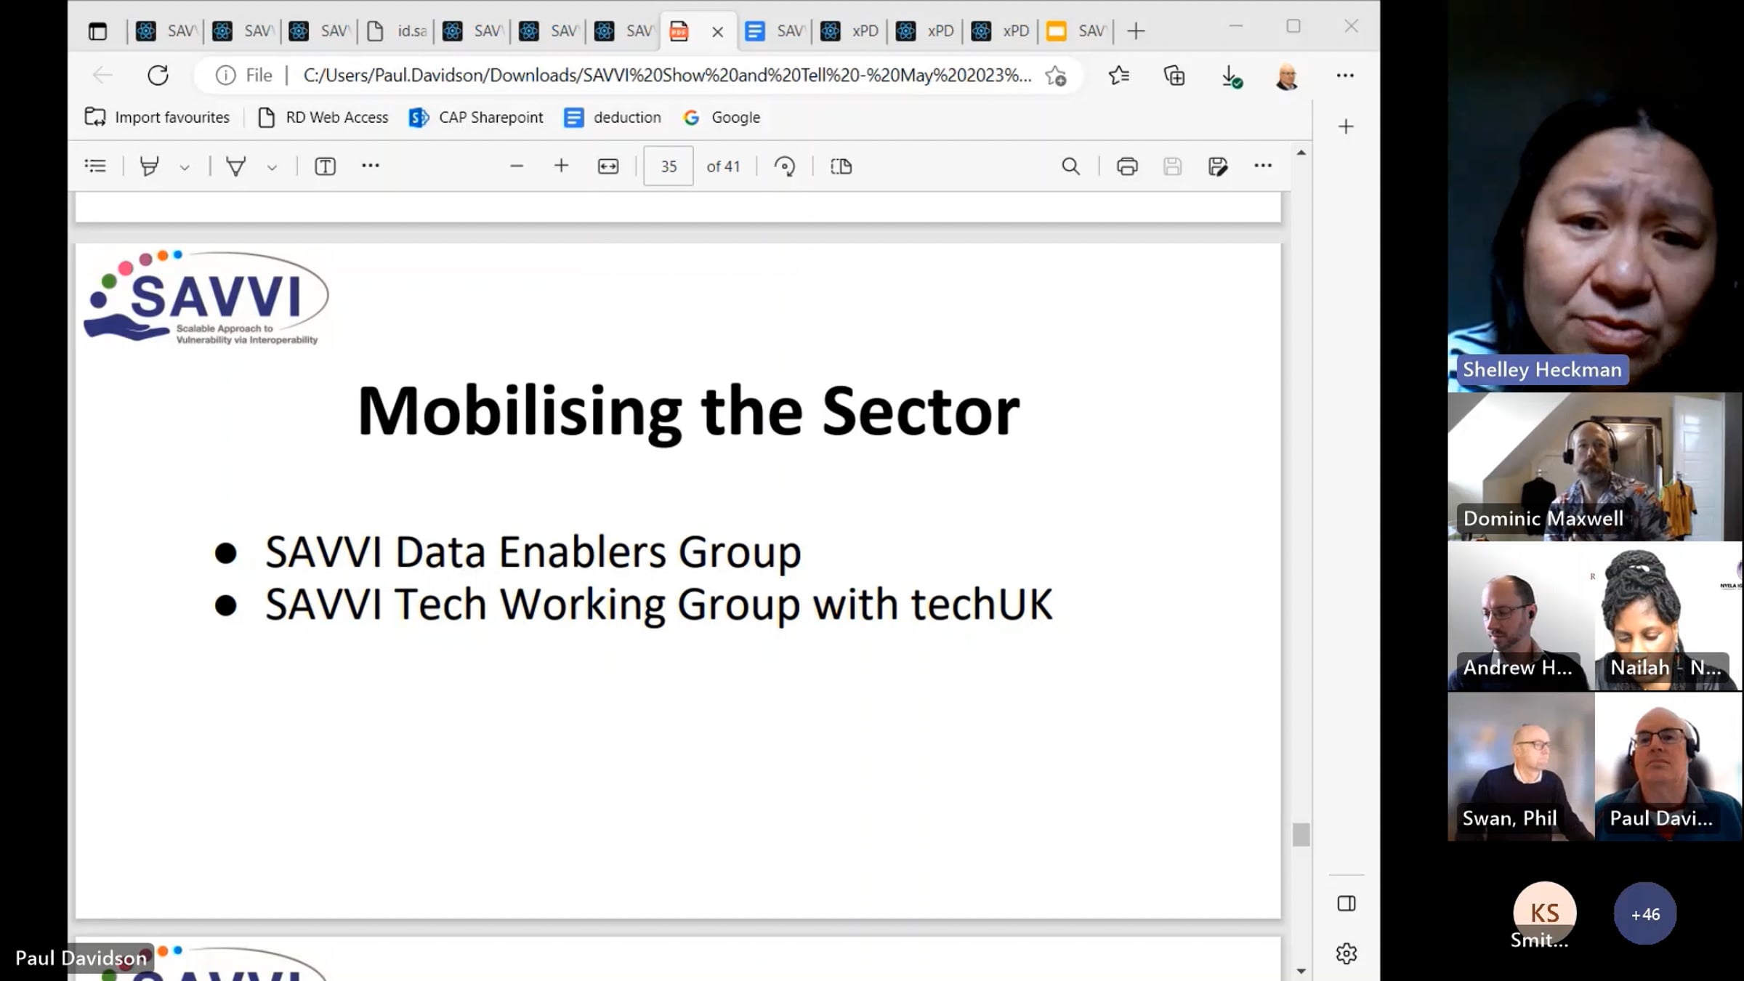This screenshot has height=981, width=1744.
Task: Click the 'Mobilising the Sector' slide heading
Action: (688, 411)
